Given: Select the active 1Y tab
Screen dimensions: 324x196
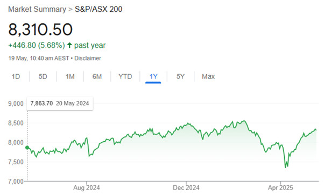Looking at the screenshot, I should pos(153,77).
